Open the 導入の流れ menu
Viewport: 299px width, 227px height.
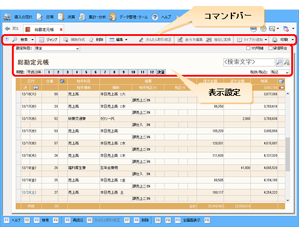(x=18, y=17)
